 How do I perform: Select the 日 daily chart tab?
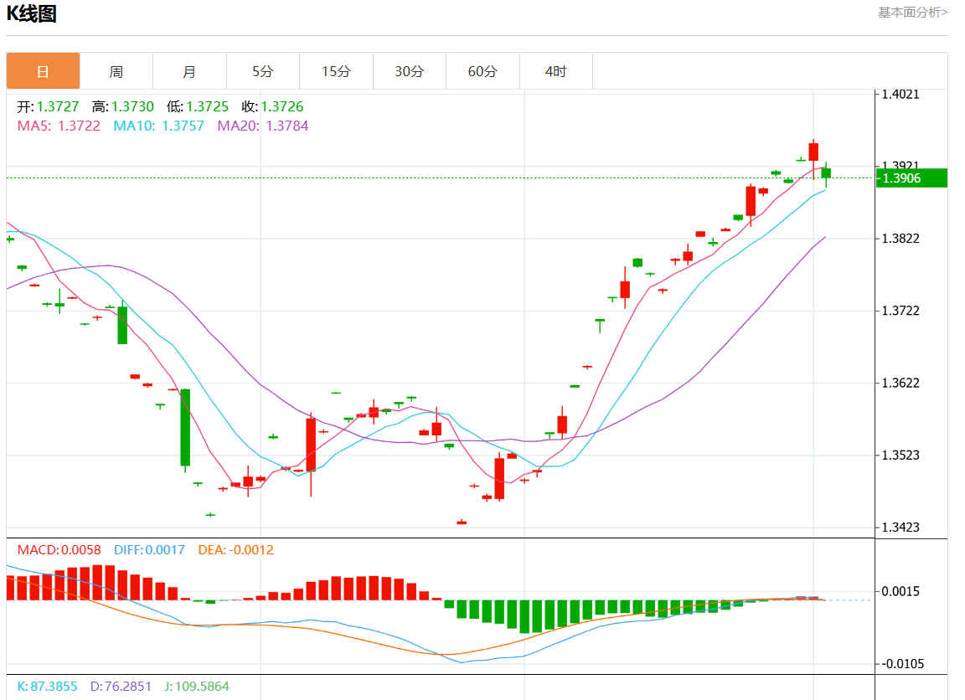pyautogui.click(x=44, y=71)
